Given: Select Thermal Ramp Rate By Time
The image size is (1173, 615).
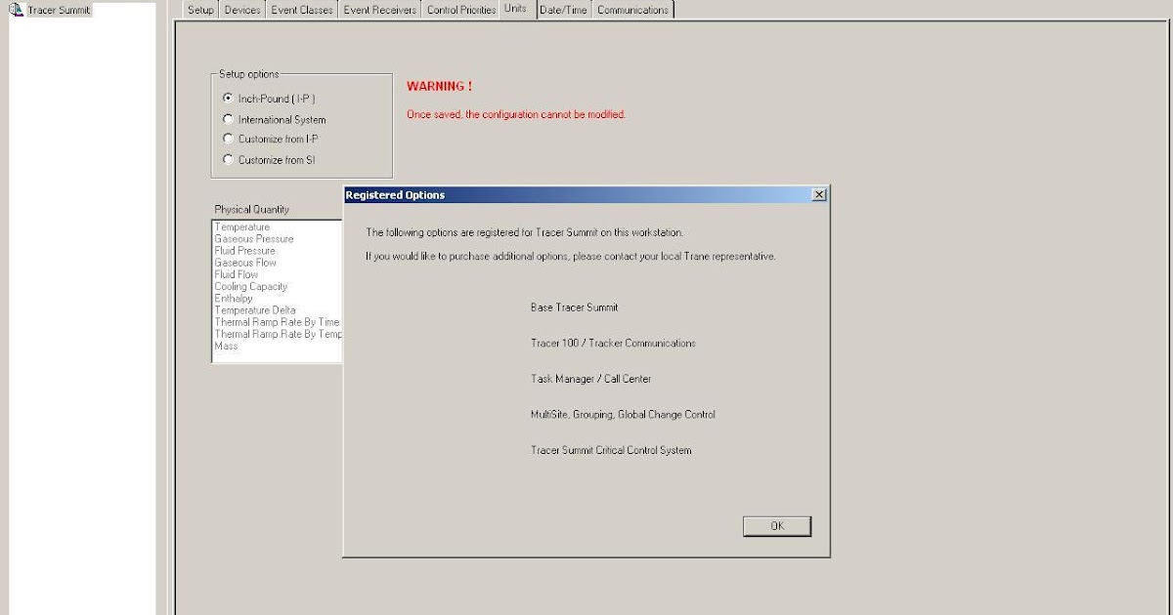Looking at the screenshot, I should [x=278, y=322].
